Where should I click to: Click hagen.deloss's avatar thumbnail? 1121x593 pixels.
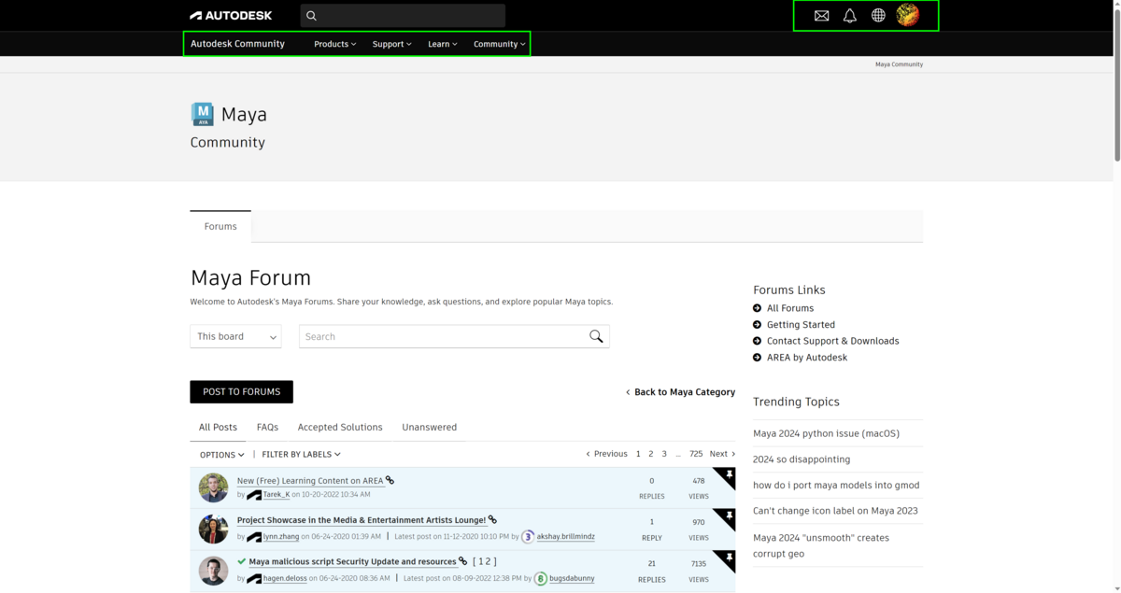[214, 571]
